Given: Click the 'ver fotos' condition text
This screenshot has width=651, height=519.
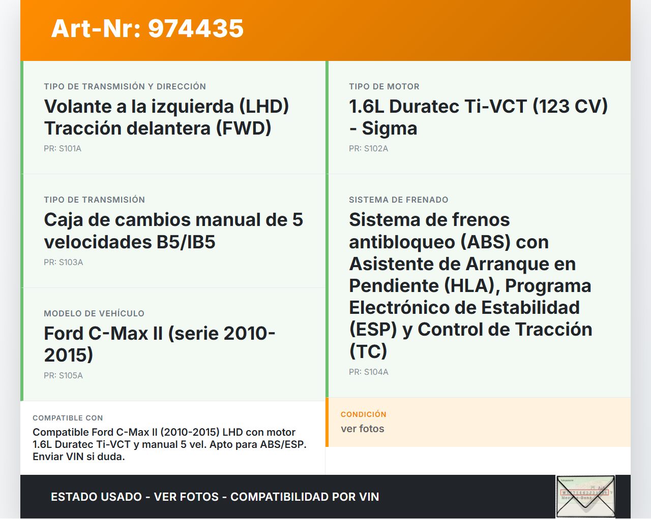Looking at the screenshot, I should [363, 429].
